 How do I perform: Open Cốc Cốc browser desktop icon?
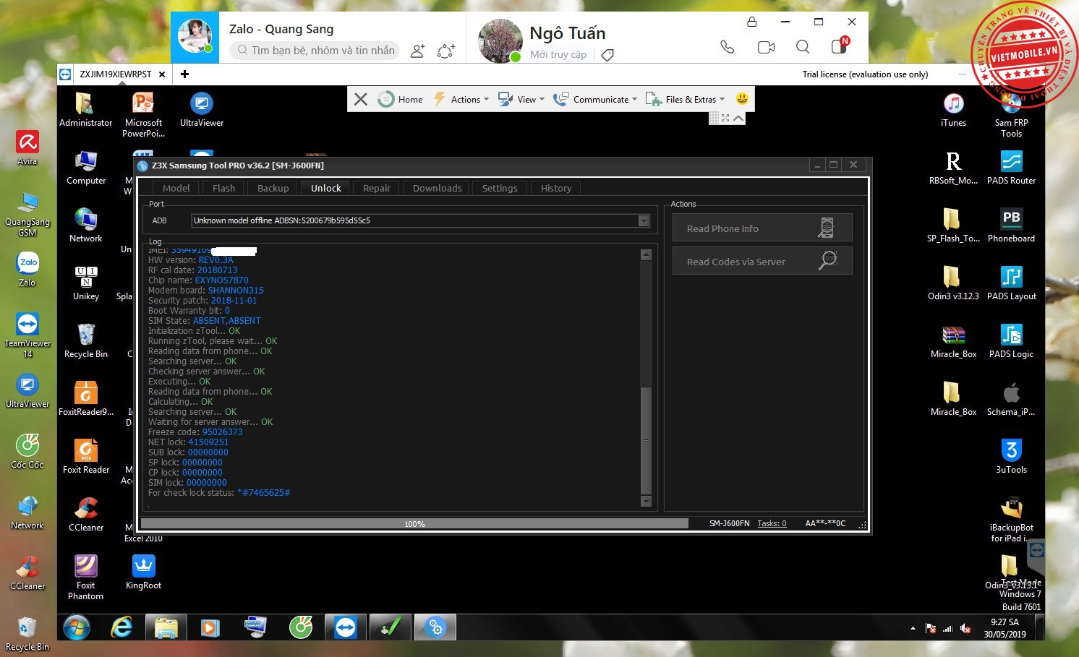[x=27, y=451]
